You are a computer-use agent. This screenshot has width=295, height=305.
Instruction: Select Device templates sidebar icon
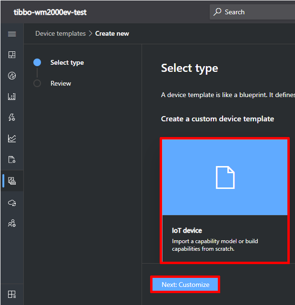pos(12,181)
